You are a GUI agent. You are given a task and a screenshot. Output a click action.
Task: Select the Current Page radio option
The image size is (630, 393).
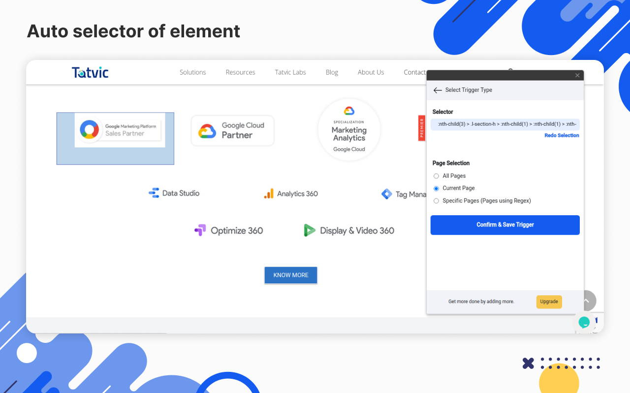pos(436,188)
